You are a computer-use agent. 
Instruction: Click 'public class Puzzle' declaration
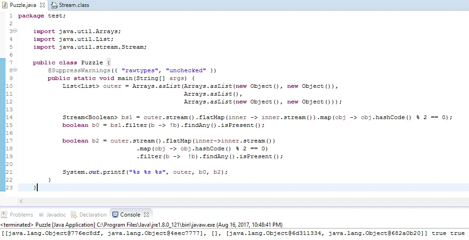68,63
